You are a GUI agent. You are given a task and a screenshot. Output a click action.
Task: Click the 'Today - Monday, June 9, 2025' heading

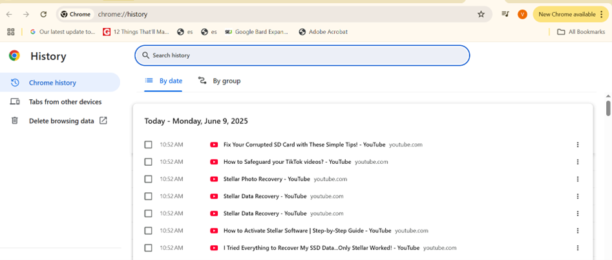click(x=196, y=121)
